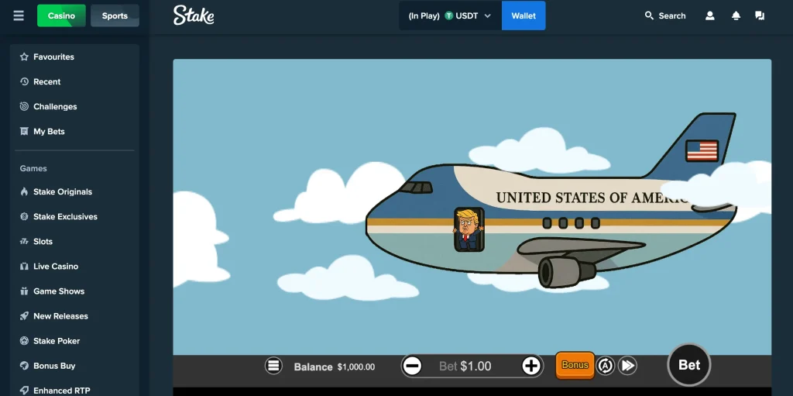The height and width of the screenshot is (396, 793).
Task: Click the orange Bonus button
Action: 575,365
